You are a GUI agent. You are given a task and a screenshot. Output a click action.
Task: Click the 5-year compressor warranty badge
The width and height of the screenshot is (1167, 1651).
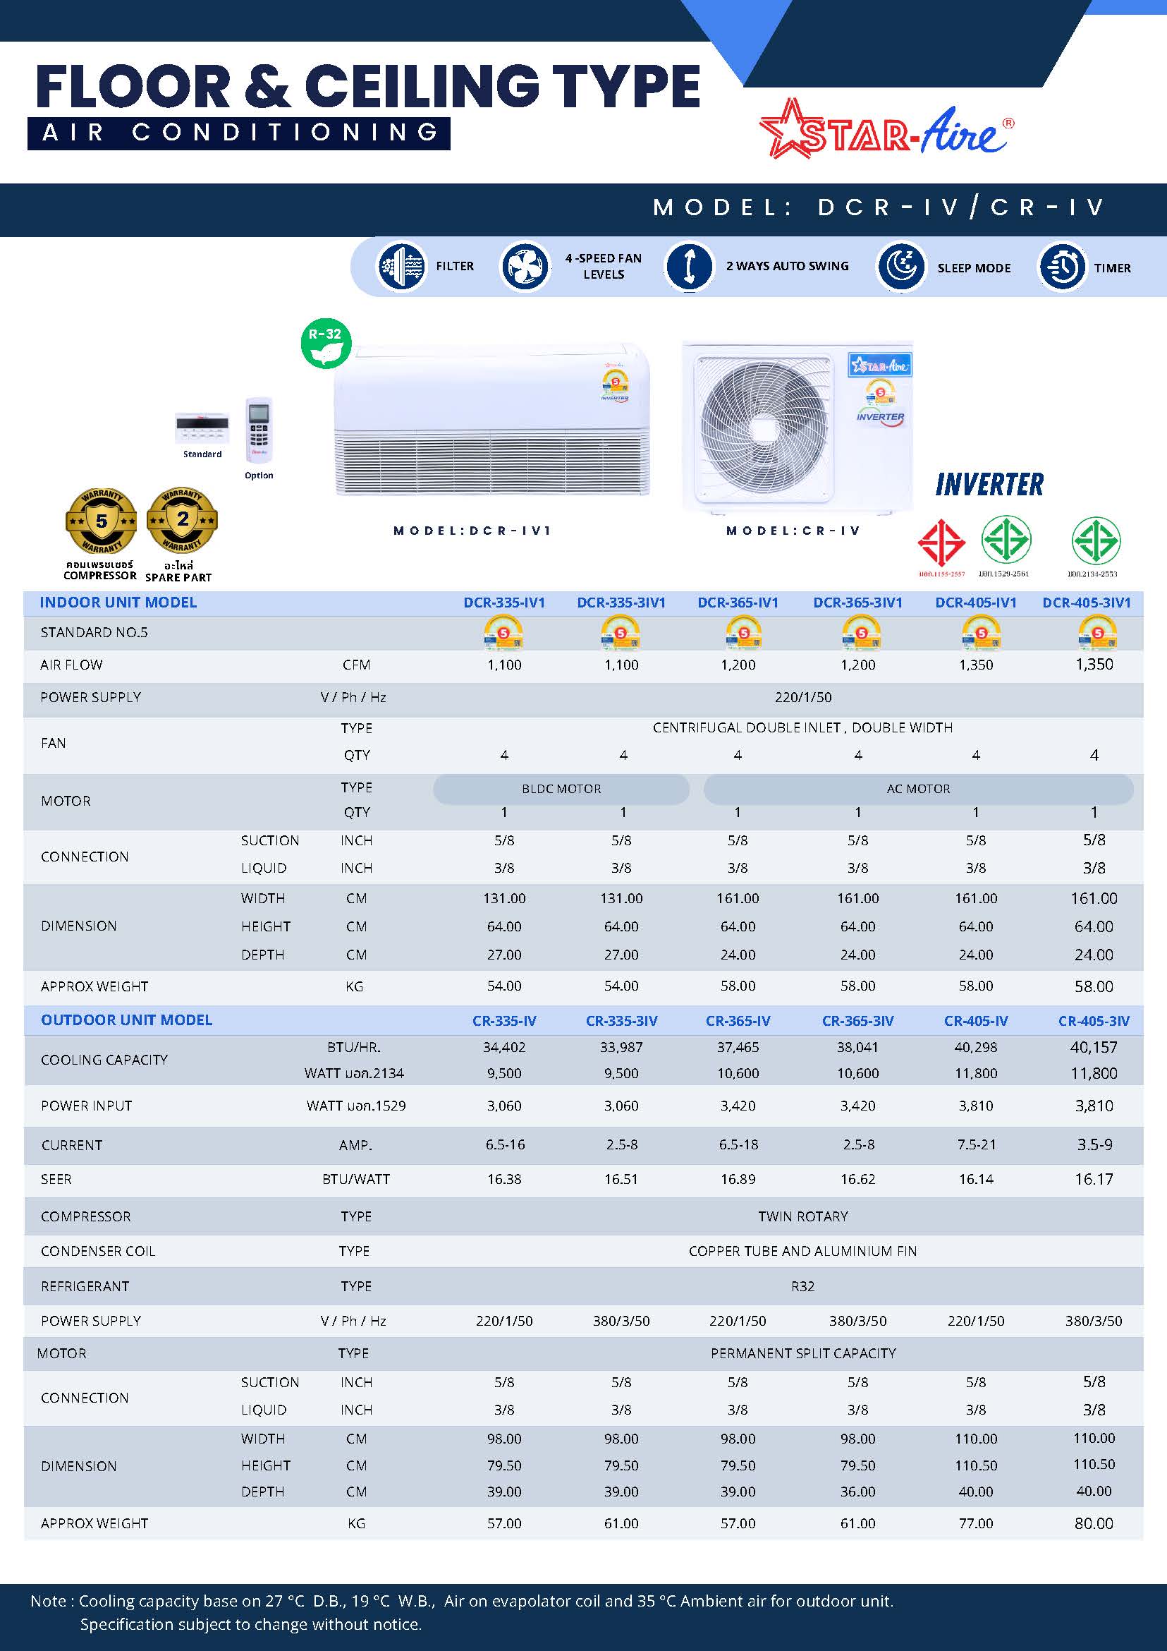pos(101,521)
